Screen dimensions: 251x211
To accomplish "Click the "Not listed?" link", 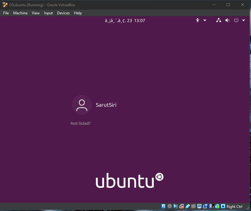I will click(x=81, y=124).
